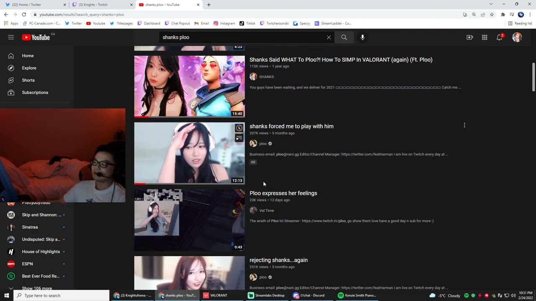Close the Knights - Twitch tab

(130, 5)
